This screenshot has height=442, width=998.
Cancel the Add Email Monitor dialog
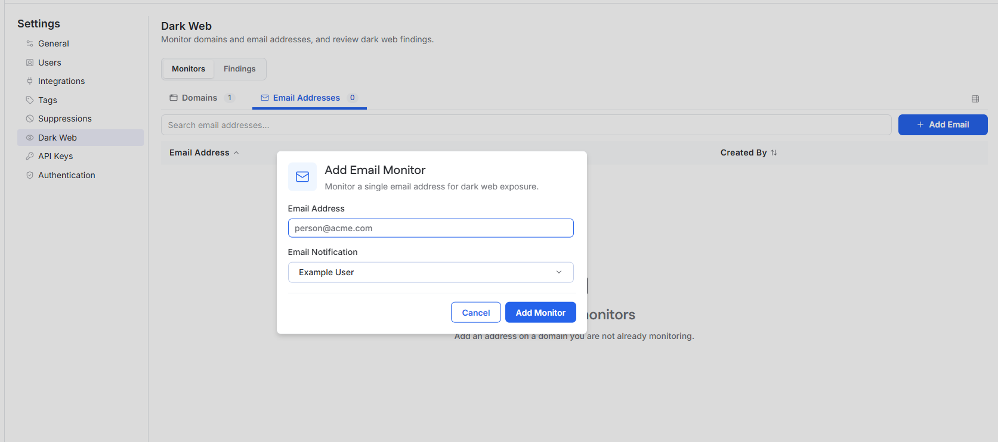point(476,313)
